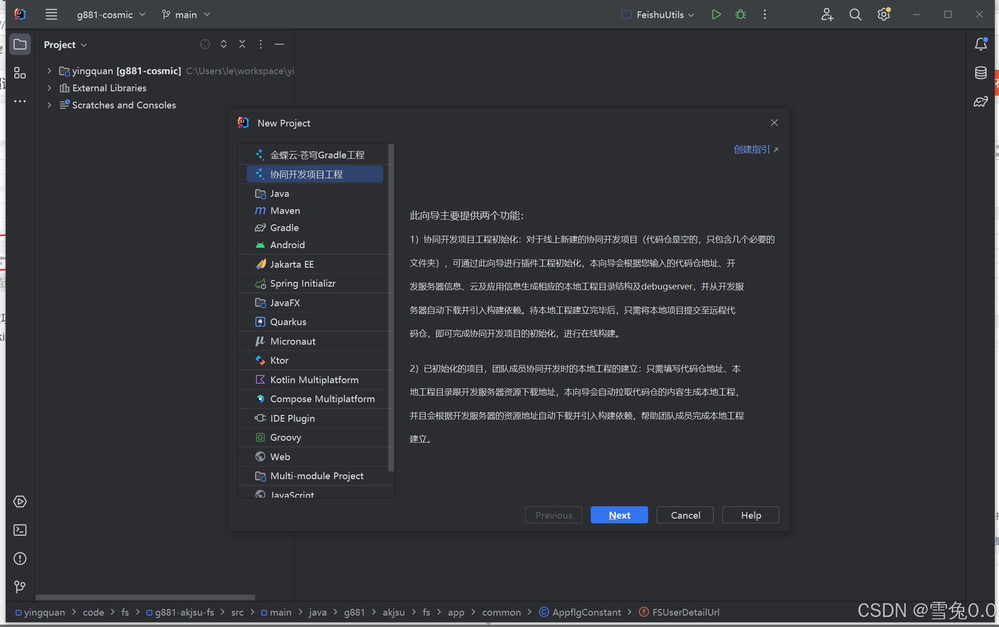The height and width of the screenshot is (627, 999).
Task: Select Kotlin Multiplatform generator
Action: [315, 380]
